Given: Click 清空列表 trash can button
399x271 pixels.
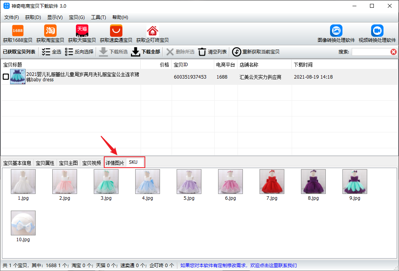Looking at the screenshot, I should pyautogui.click(x=212, y=52).
